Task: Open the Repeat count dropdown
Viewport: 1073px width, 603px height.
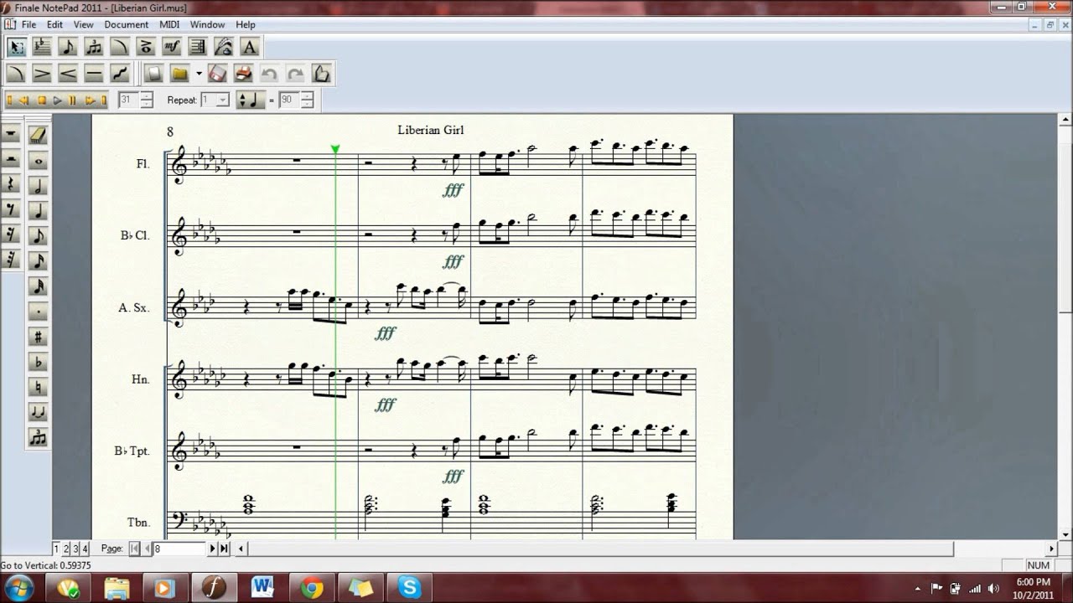Action: 222,100
